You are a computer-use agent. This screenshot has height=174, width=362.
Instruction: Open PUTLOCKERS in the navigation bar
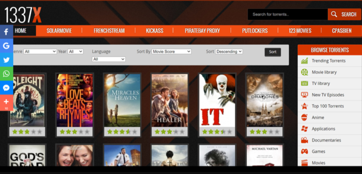click(255, 31)
